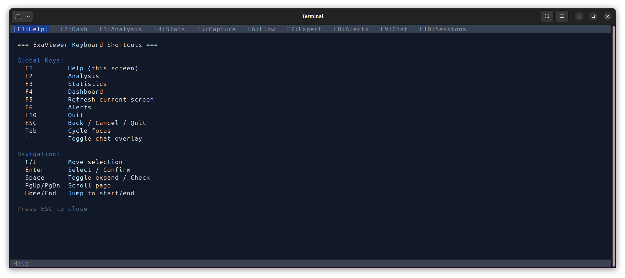
Task: Click the 'Move selection' description
Action: point(95,162)
